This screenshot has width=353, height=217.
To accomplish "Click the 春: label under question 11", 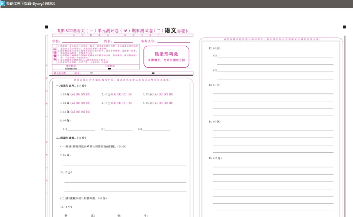I will [66, 216].
